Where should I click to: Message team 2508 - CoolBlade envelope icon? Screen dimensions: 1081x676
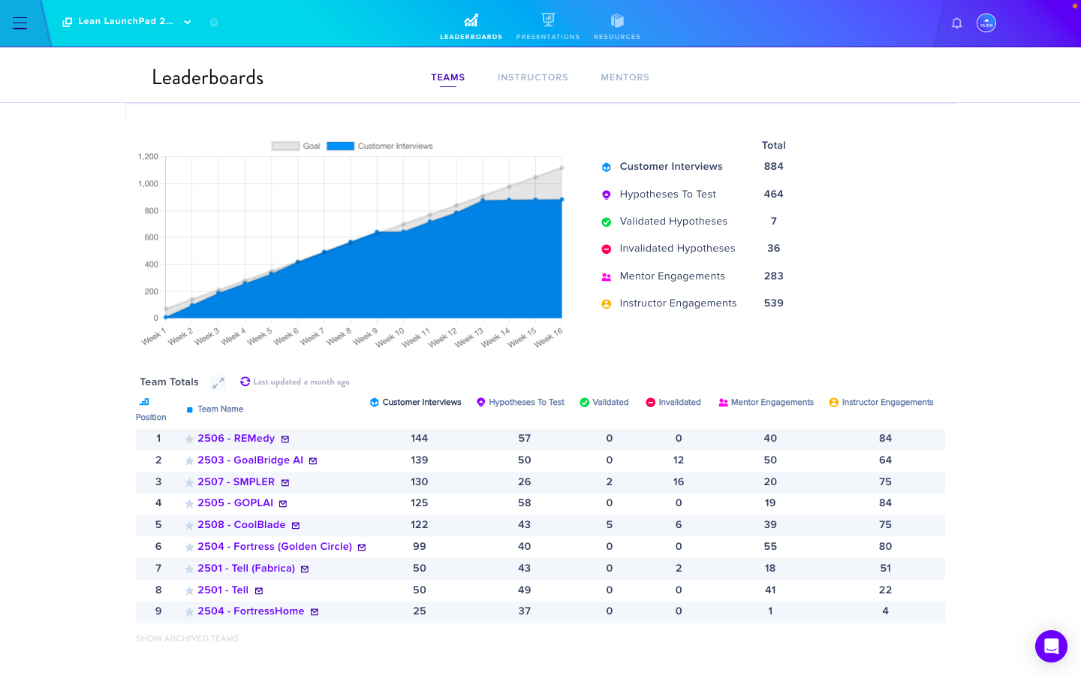coord(296,526)
